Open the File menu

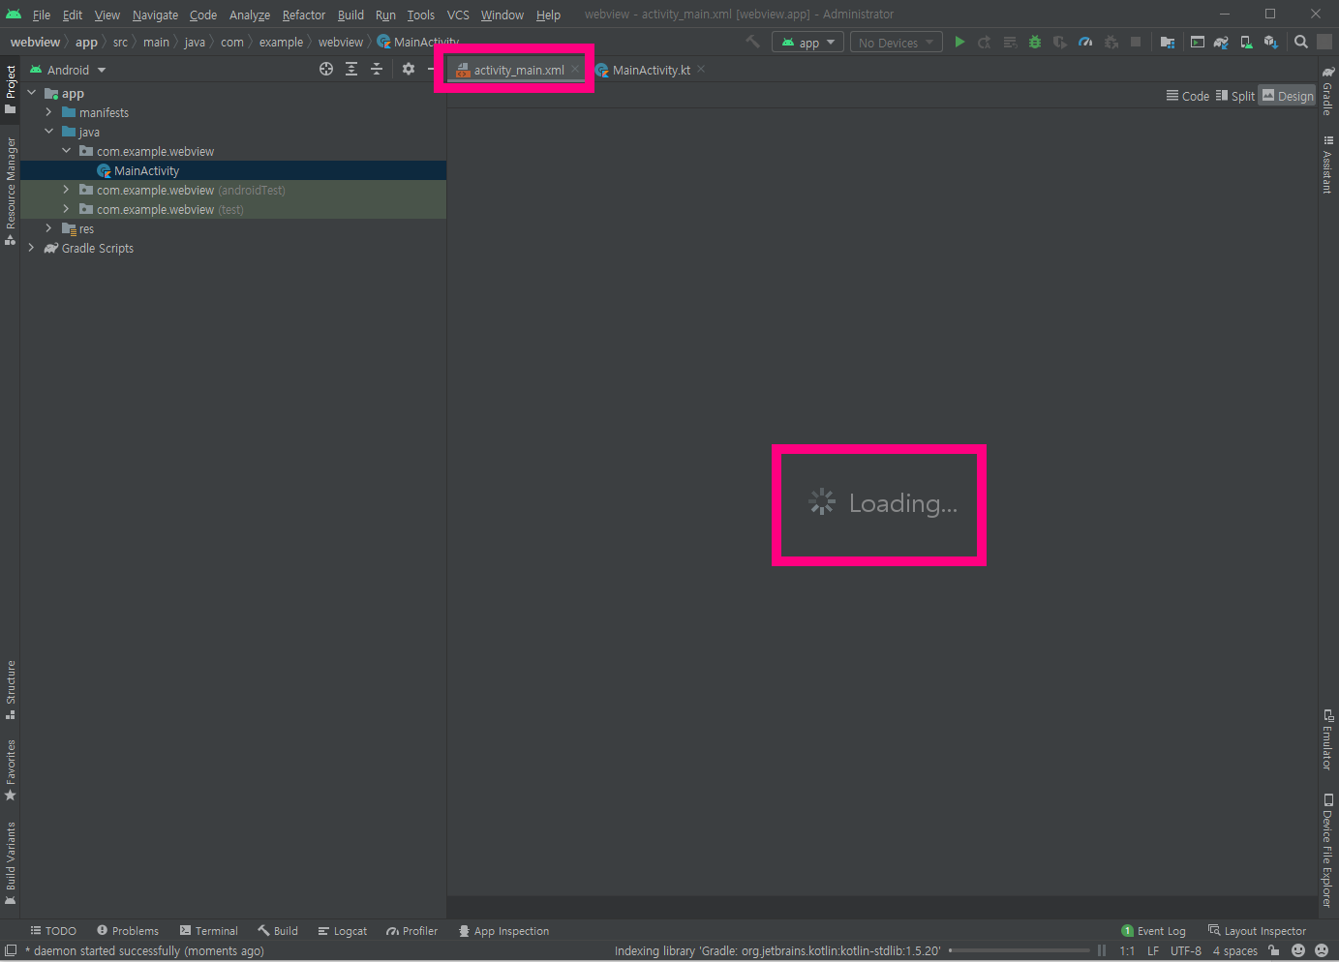(x=42, y=15)
